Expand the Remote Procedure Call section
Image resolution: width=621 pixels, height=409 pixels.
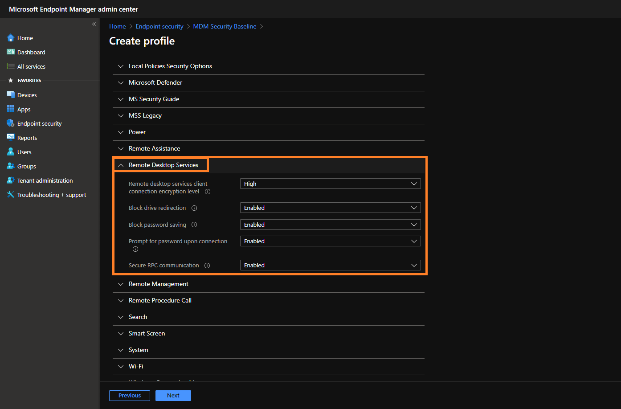click(269, 300)
